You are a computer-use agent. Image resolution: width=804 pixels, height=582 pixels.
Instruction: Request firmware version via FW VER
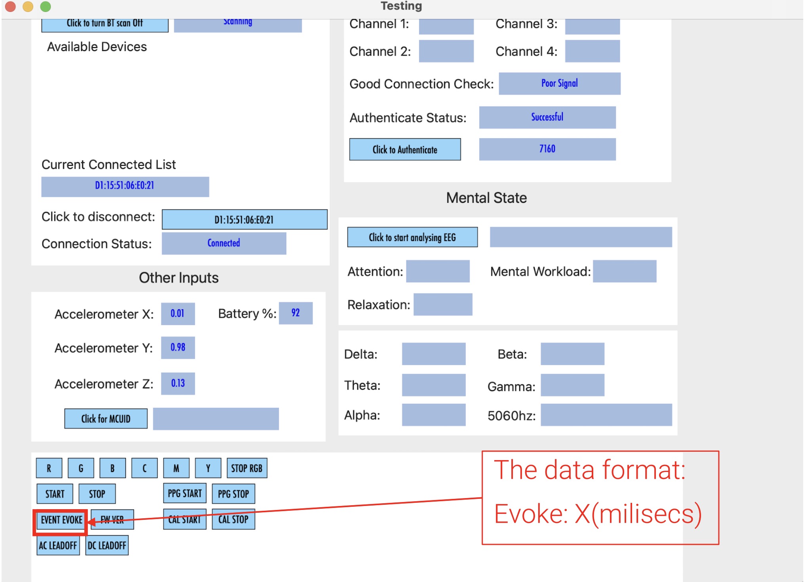(112, 520)
